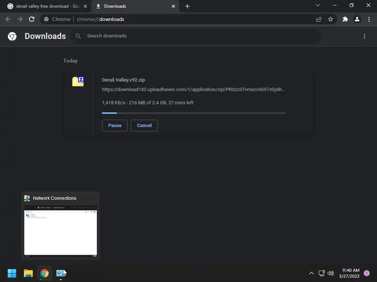Open the Chrome profile avatar menu
Screen dimensions: 377x282
[x=357, y=19]
